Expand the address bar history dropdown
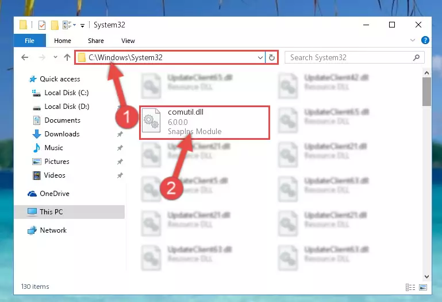Screen dimensions: 442x302 click(x=260, y=58)
